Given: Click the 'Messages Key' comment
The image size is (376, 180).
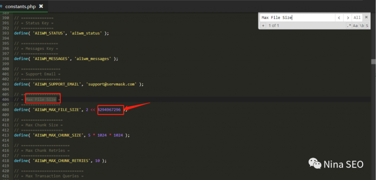Looking at the screenshot, I should coord(40,48).
